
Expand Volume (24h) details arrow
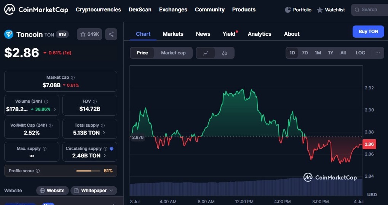[55, 109]
